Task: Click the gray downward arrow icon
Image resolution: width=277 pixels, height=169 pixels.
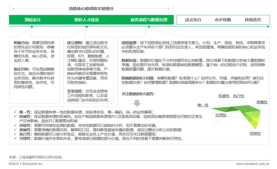Action: [137, 103]
